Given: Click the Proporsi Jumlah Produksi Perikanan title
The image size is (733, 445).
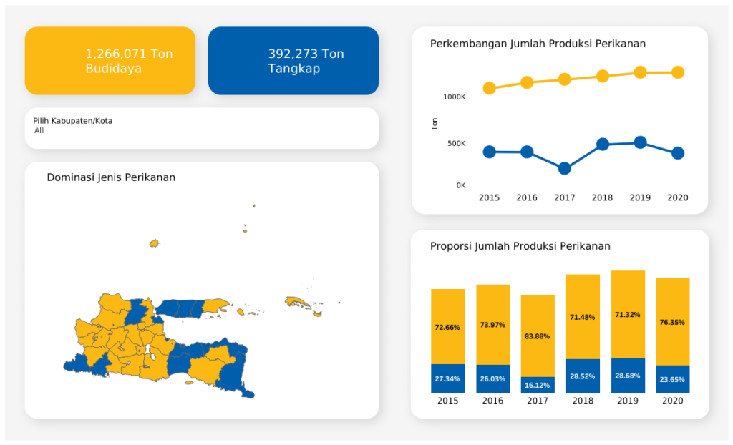Looking at the screenshot, I should pyautogui.click(x=520, y=246).
